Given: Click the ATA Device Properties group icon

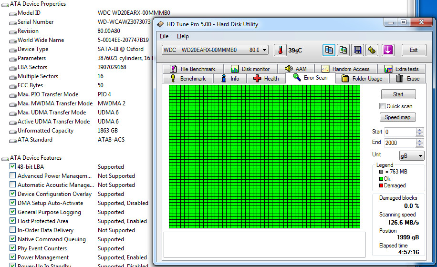Looking at the screenshot, I should click(x=5, y=5).
